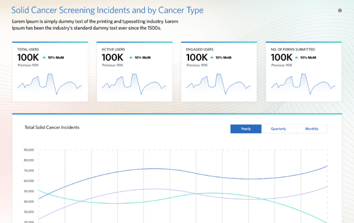Viewport: 354px width, 223px height.
Task: Click the 40,000 y-axis label
Action: (x=29, y=201)
